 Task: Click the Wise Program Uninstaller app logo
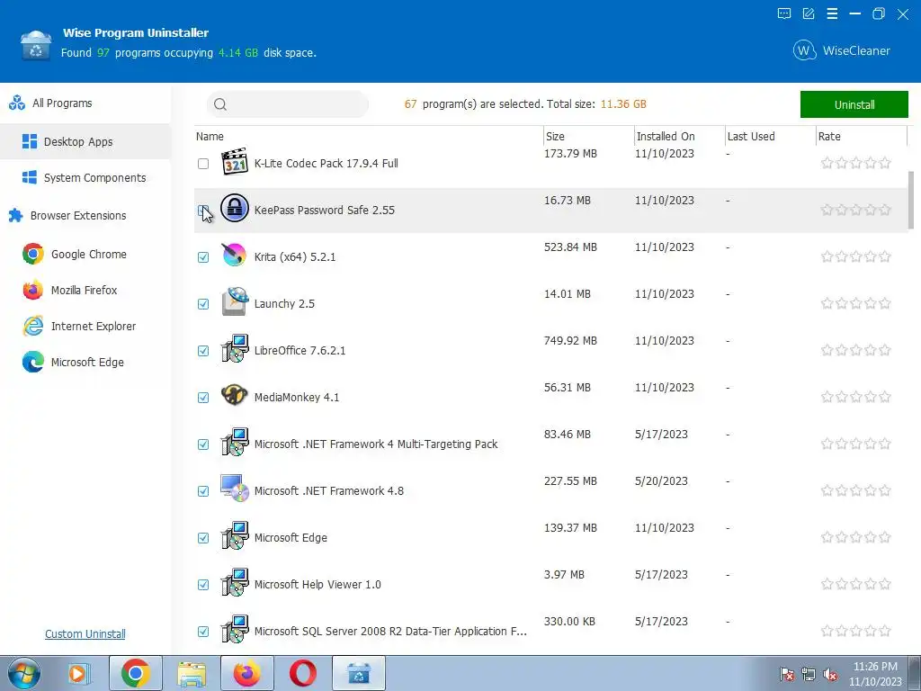point(36,45)
